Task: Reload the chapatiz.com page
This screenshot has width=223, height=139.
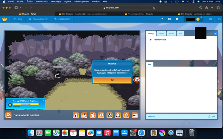Action: click(154, 8)
